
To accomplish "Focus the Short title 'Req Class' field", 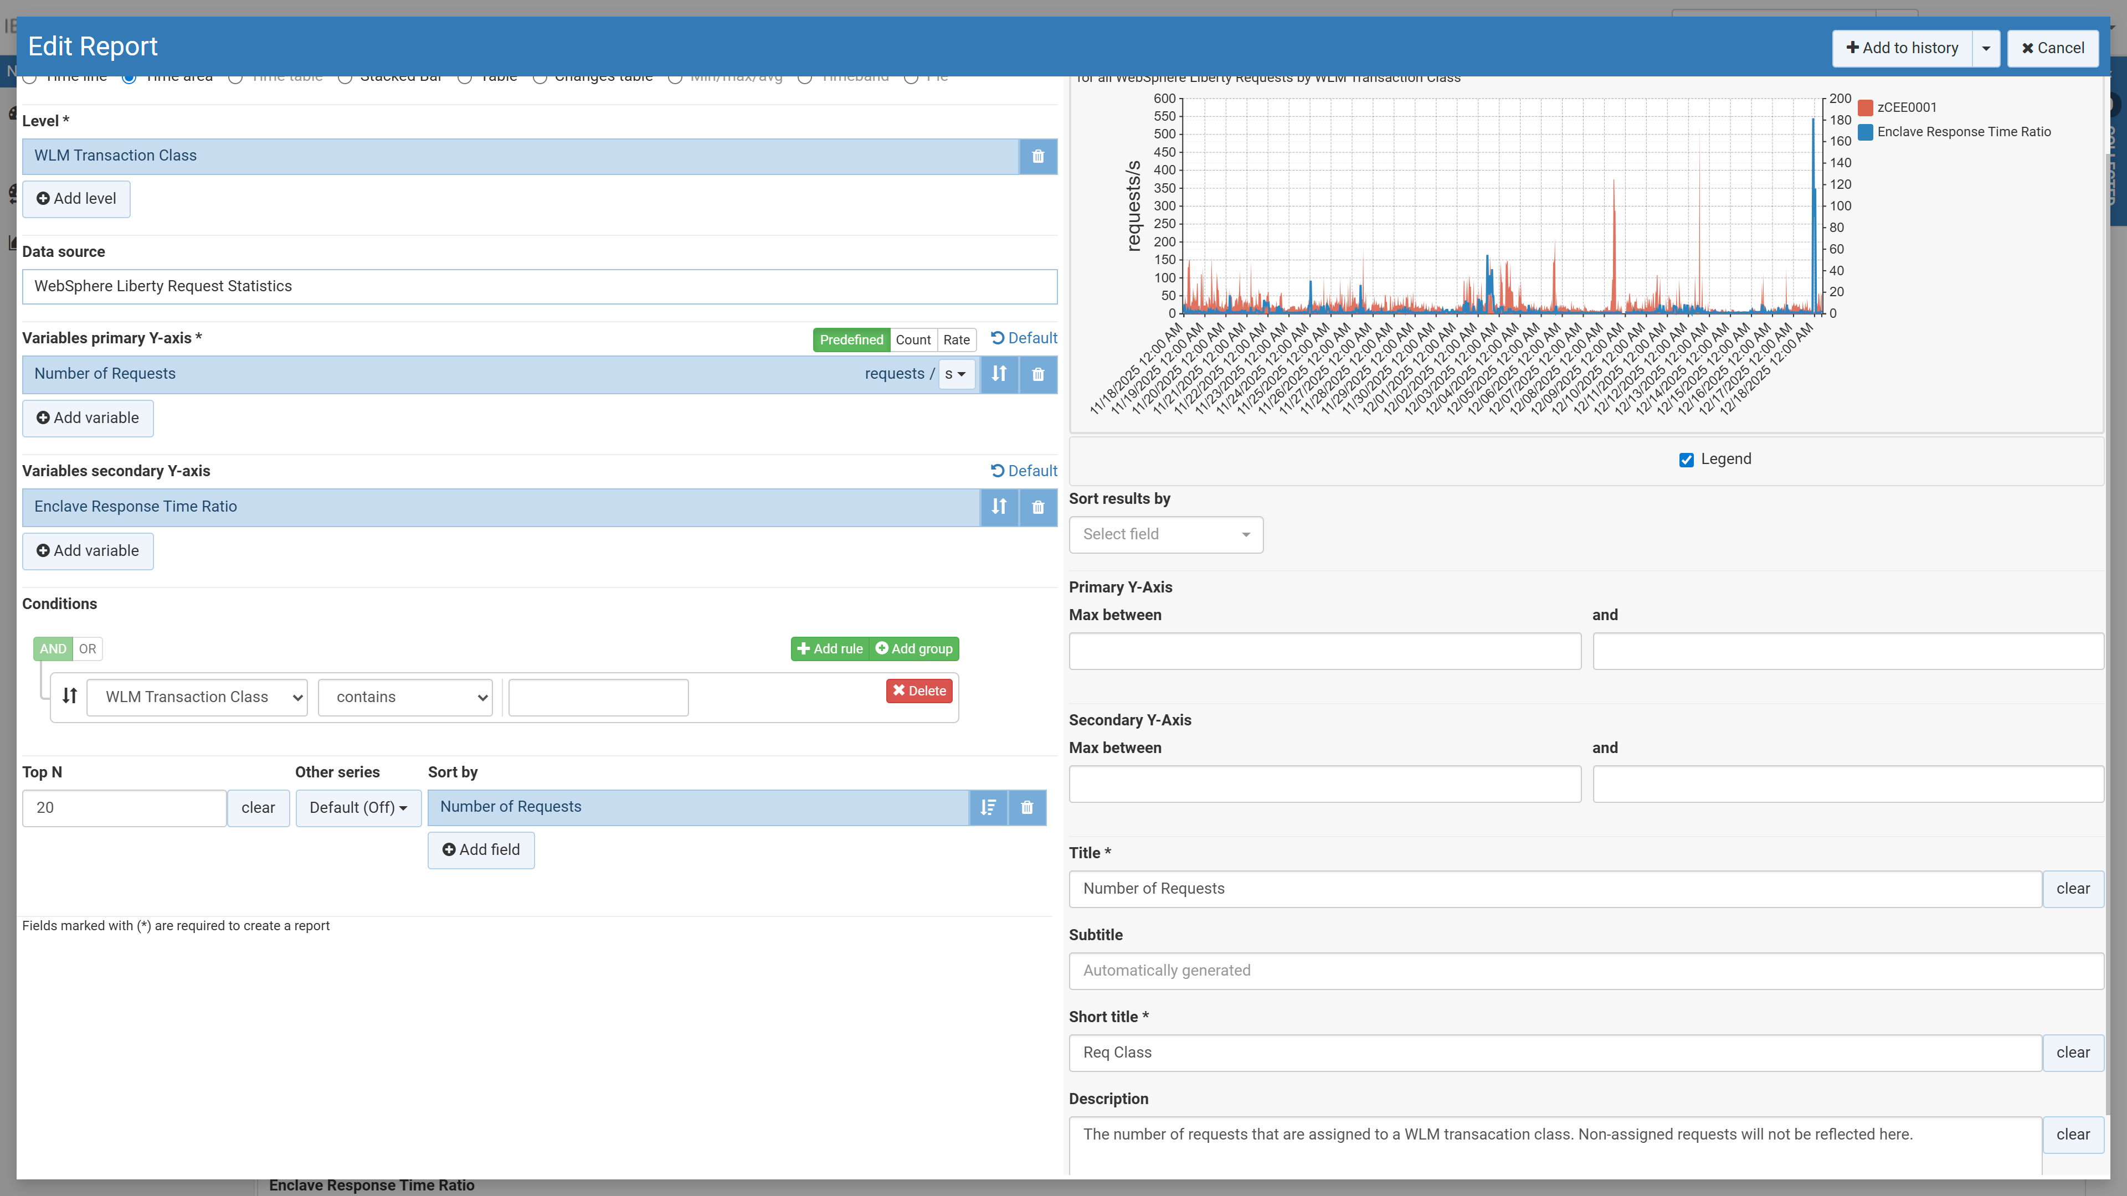I will click(x=1555, y=1053).
